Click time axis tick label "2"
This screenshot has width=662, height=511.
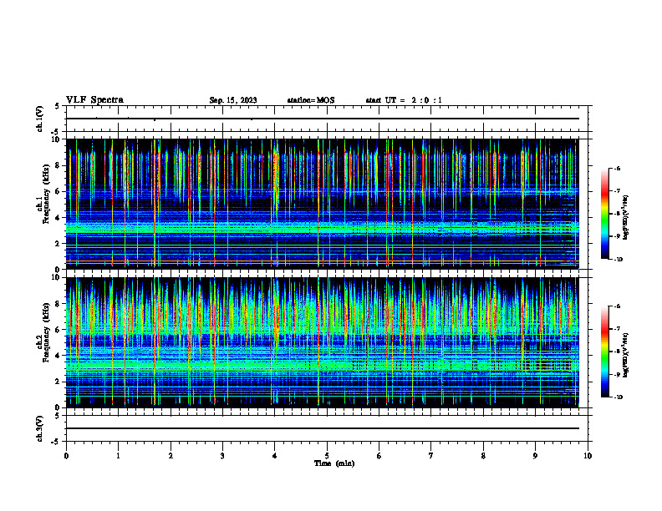point(171,456)
